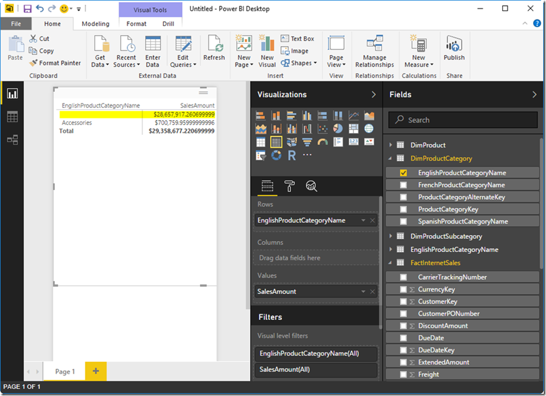This screenshot has height=396, width=546.
Task: Click the Undo arrow in title bar
Action: tap(40, 8)
